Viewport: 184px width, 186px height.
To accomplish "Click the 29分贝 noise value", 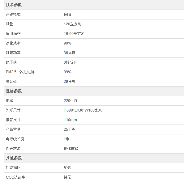I will pyautogui.click(x=69, y=82).
